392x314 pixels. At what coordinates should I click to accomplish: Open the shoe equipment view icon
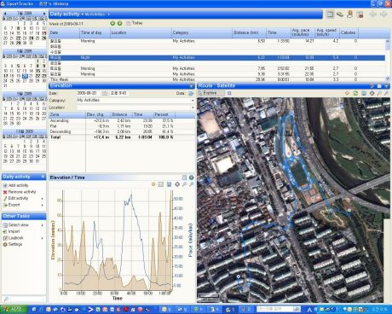pyautogui.click(x=340, y=14)
